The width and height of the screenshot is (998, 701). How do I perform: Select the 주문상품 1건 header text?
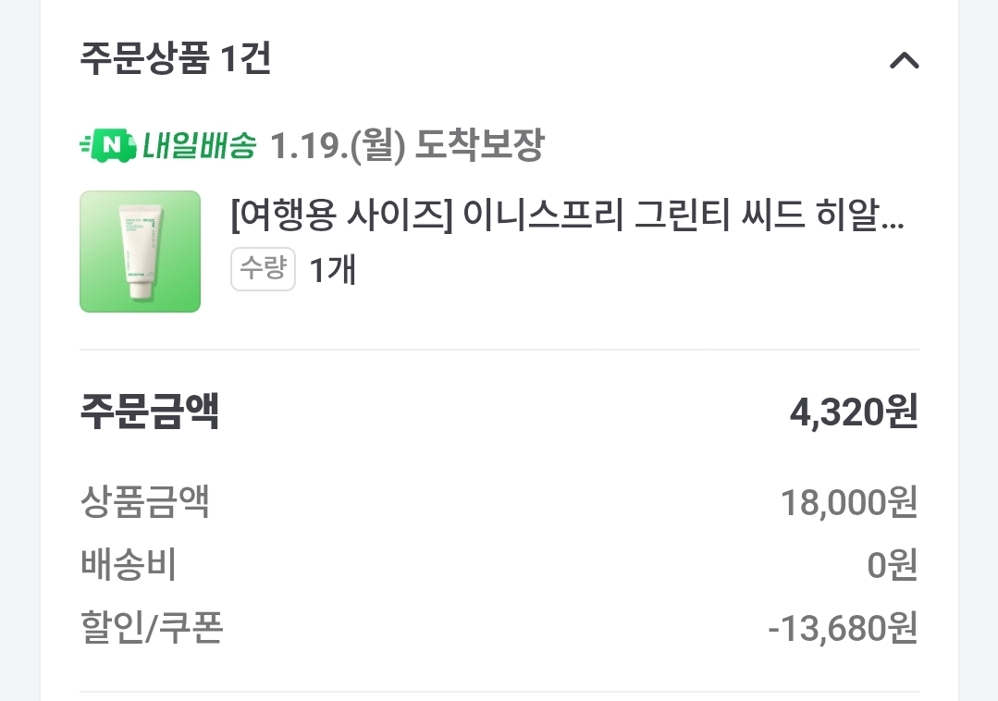click(x=175, y=60)
